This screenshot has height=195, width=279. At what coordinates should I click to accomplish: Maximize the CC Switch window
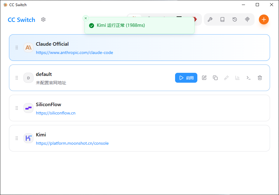pos(257,5)
